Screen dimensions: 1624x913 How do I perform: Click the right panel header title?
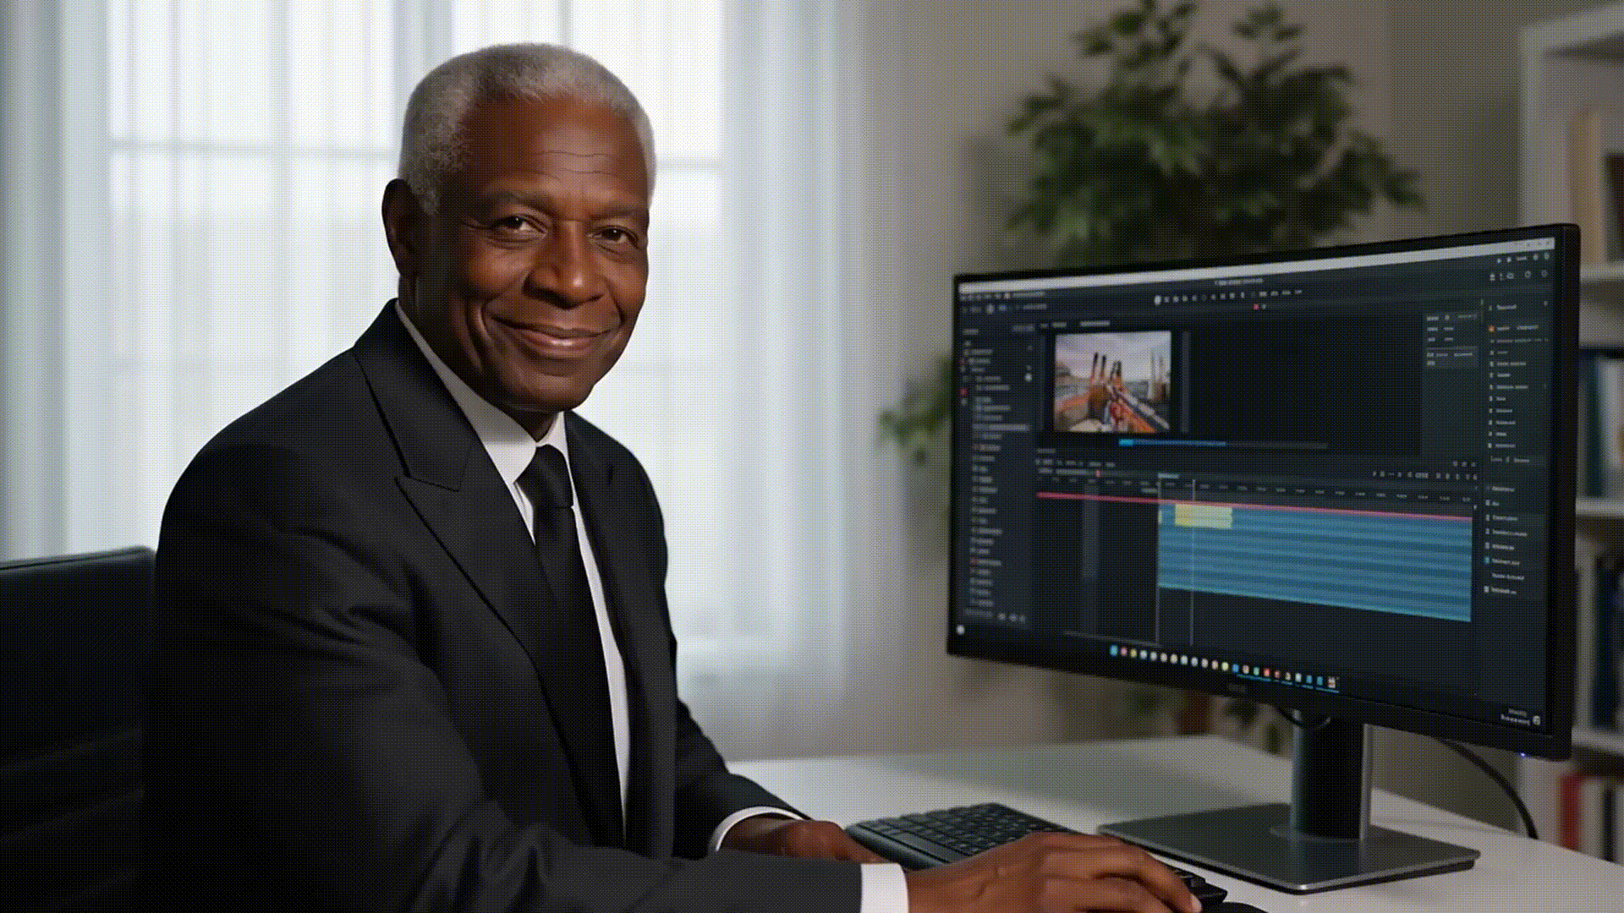1506,308
